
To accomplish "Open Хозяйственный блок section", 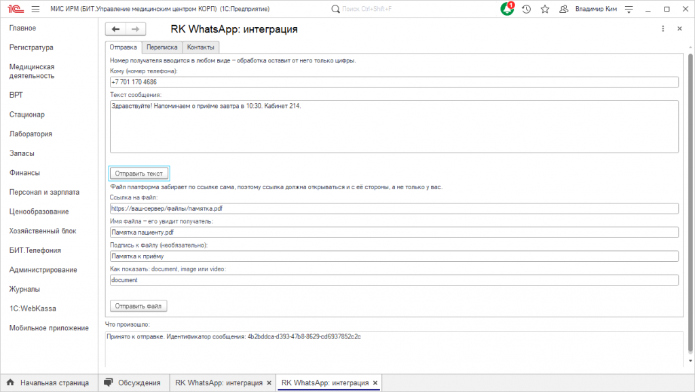I will [x=43, y=231].
